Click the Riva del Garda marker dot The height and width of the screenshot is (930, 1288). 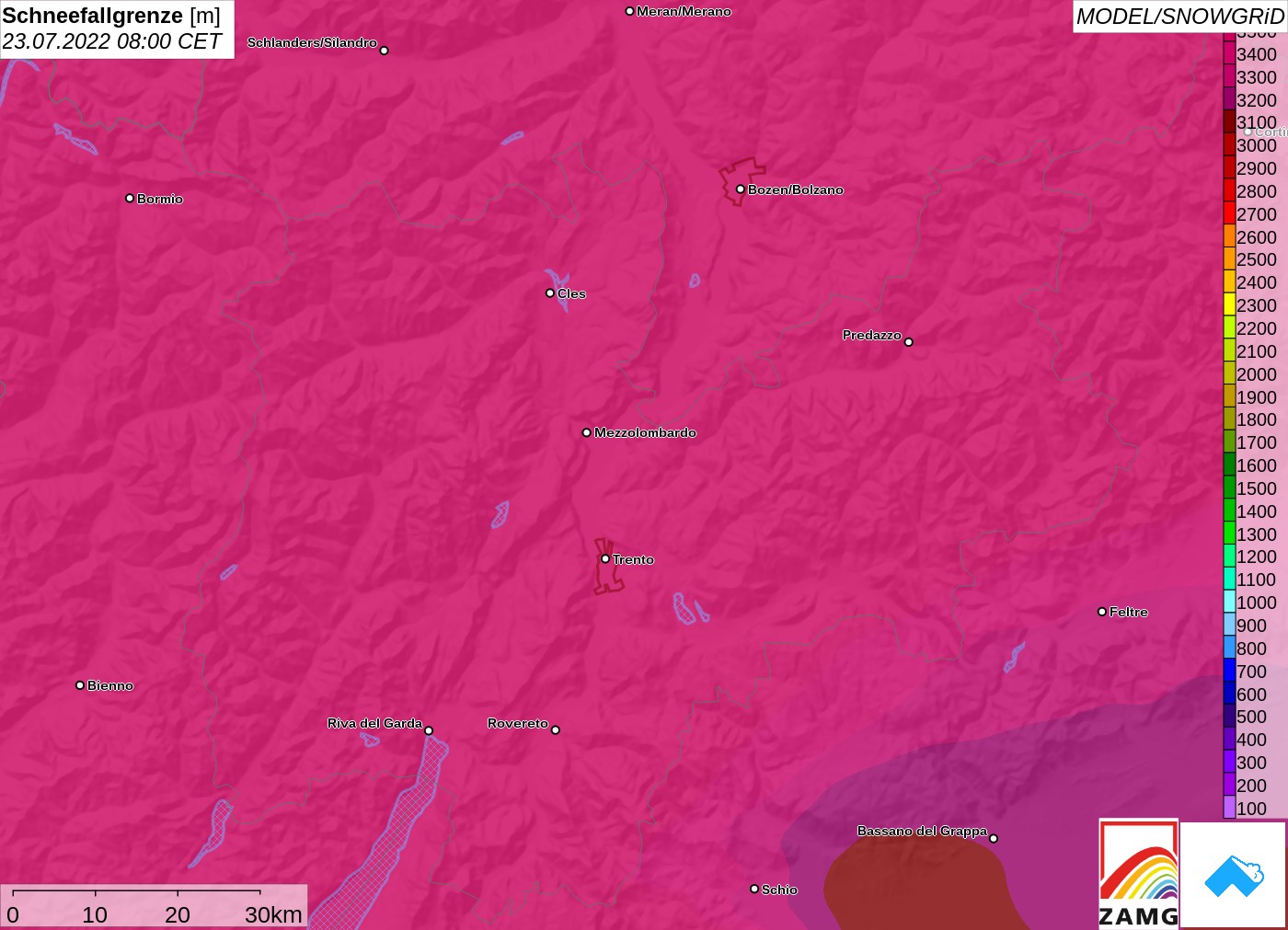point(429,730)
